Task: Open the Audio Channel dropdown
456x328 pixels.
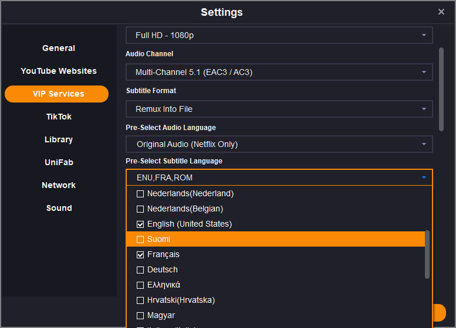Action: pos(279,72)
